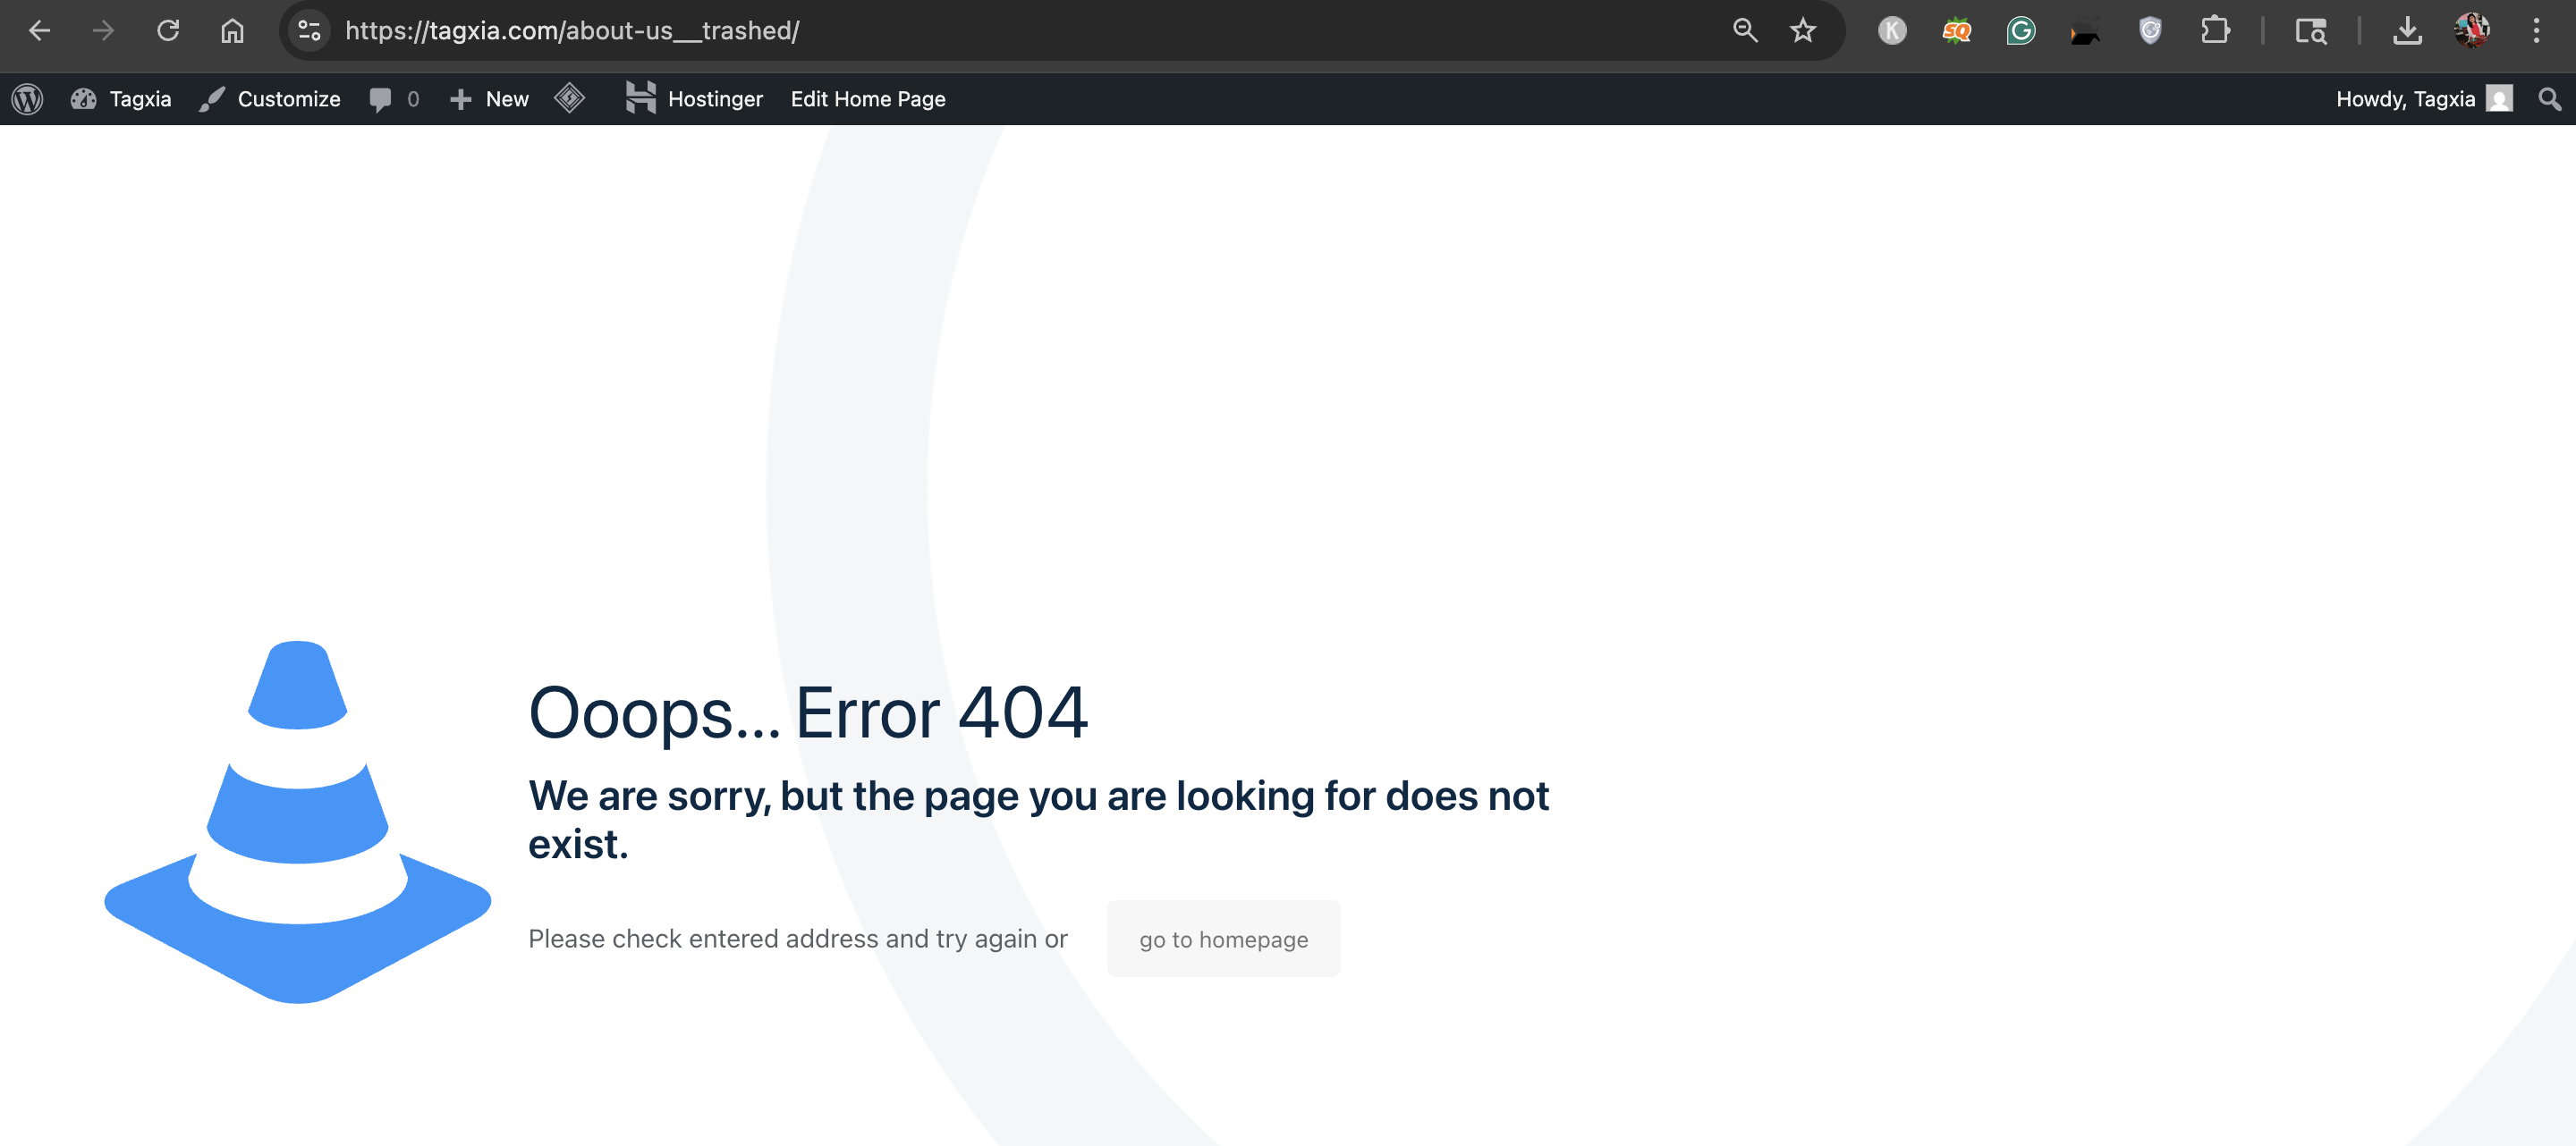Open the comments bubble icon

(x=381, y=99)
